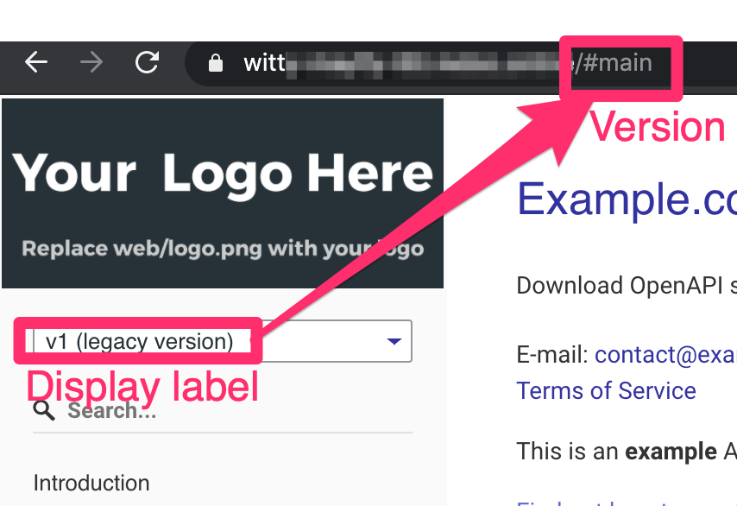
Task: Click the contact@exa email link
Action: click(665, 355)
